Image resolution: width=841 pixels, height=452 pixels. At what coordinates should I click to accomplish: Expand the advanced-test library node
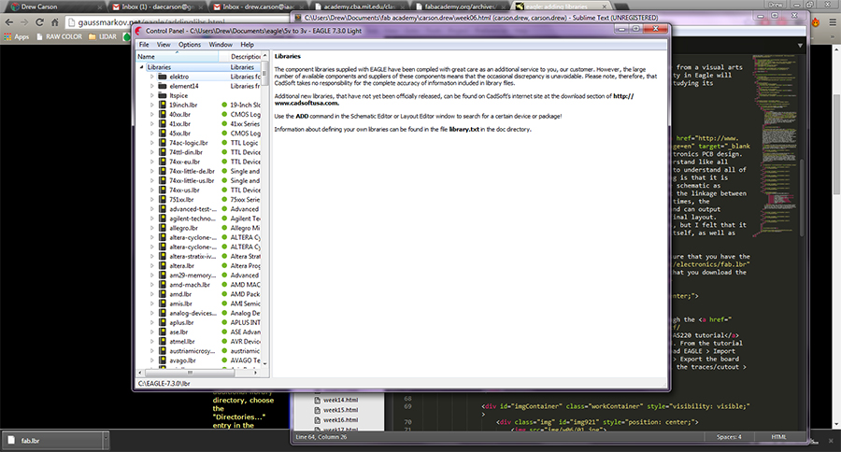click(x=151, y=209)
